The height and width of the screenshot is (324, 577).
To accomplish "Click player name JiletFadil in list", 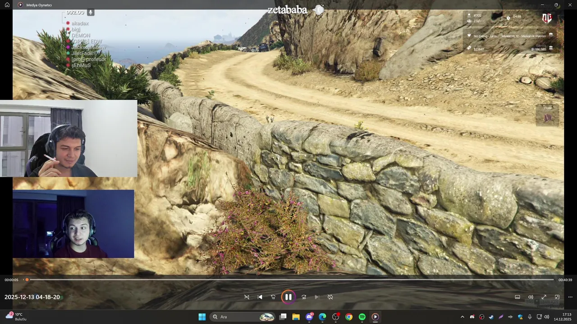I will [x=82, y=53].
